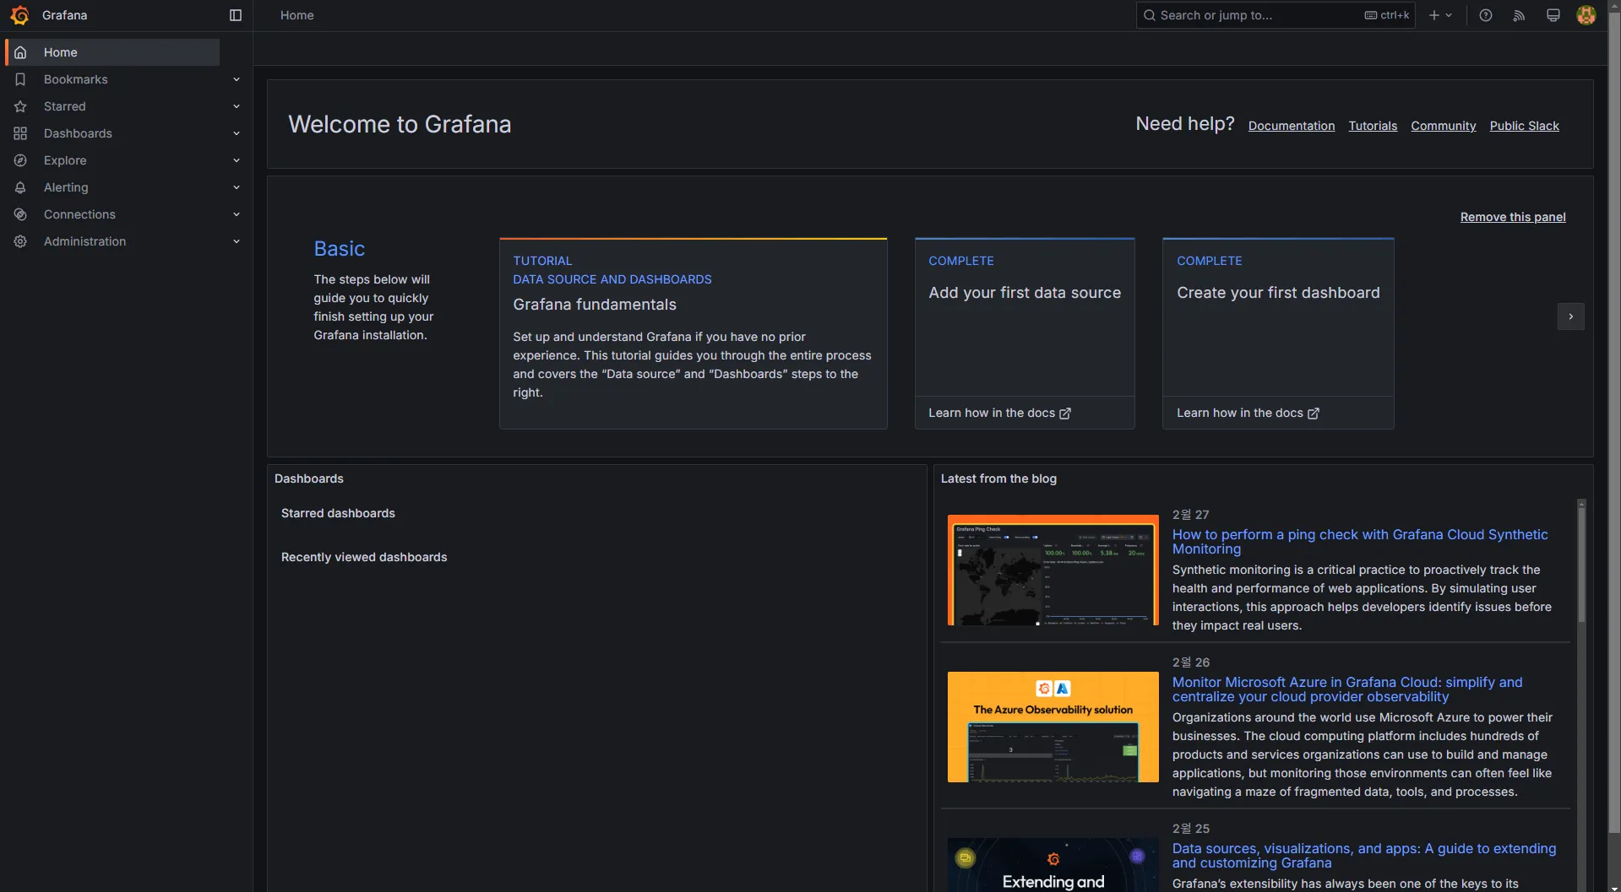Click the search magnifier icon
The image size is (1621, 892).
point(1150,15)
